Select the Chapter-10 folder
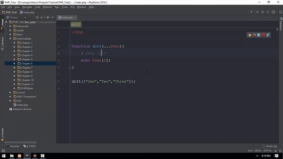This screenshot has width=283, height=159. tap(27, 80)
